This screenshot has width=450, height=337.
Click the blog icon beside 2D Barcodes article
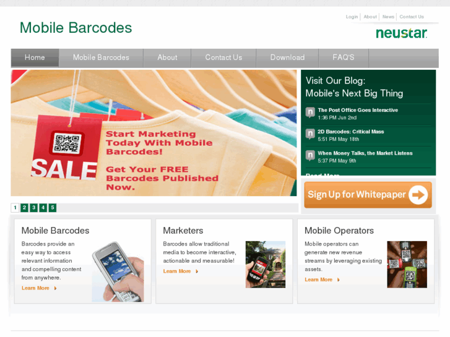click(x=310, y=134)
